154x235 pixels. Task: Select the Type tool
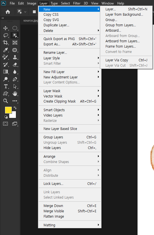tap(6, 86)
